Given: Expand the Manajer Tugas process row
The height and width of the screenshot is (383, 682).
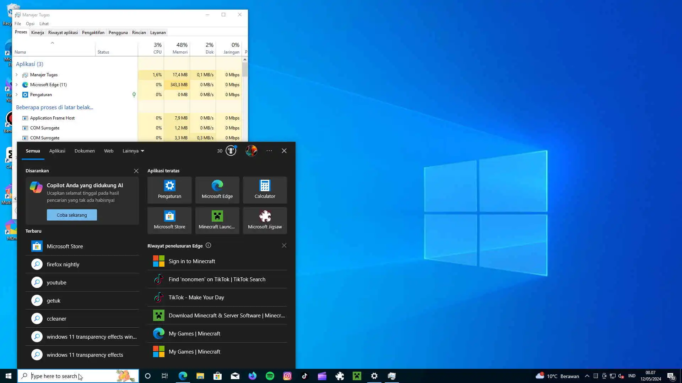Looking at the screenshot, I should (17, 75).
